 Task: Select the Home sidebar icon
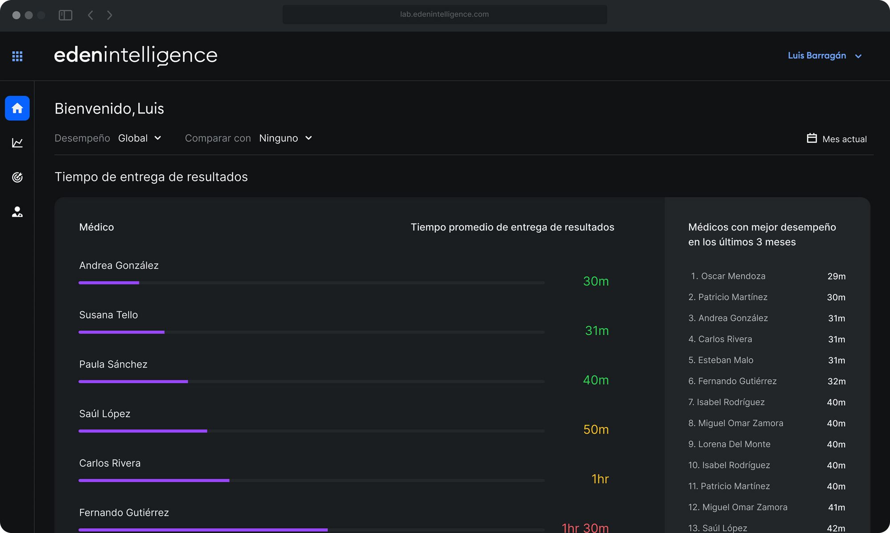17,108
